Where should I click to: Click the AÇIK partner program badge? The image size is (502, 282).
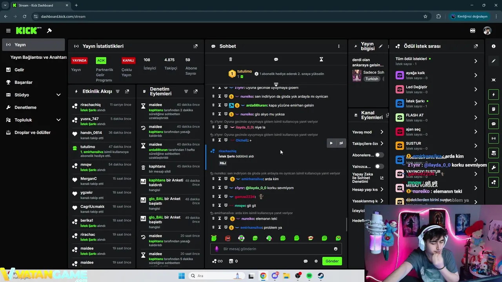pos(101,60)
